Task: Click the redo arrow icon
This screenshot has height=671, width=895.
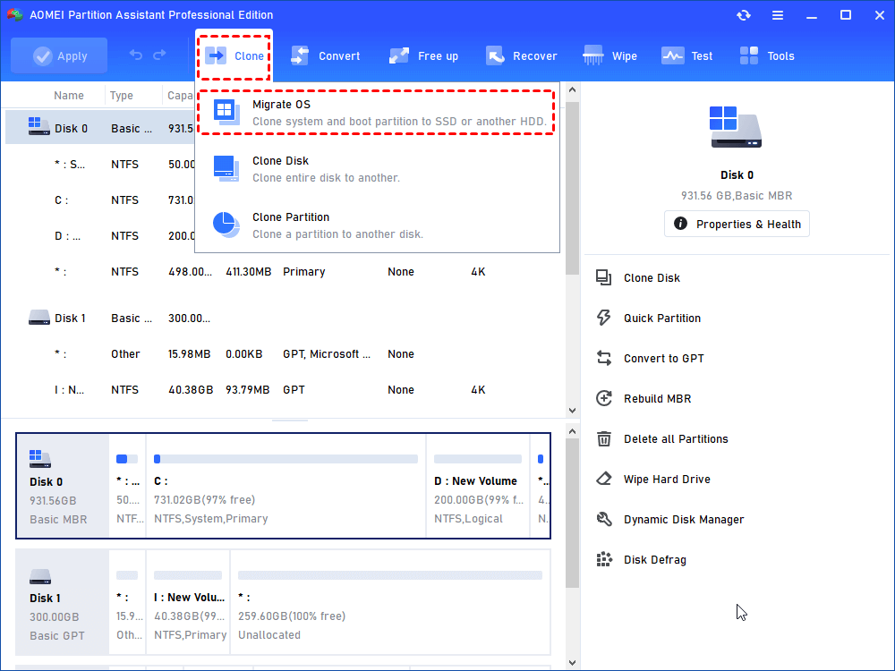Action: tap(160, 55)
